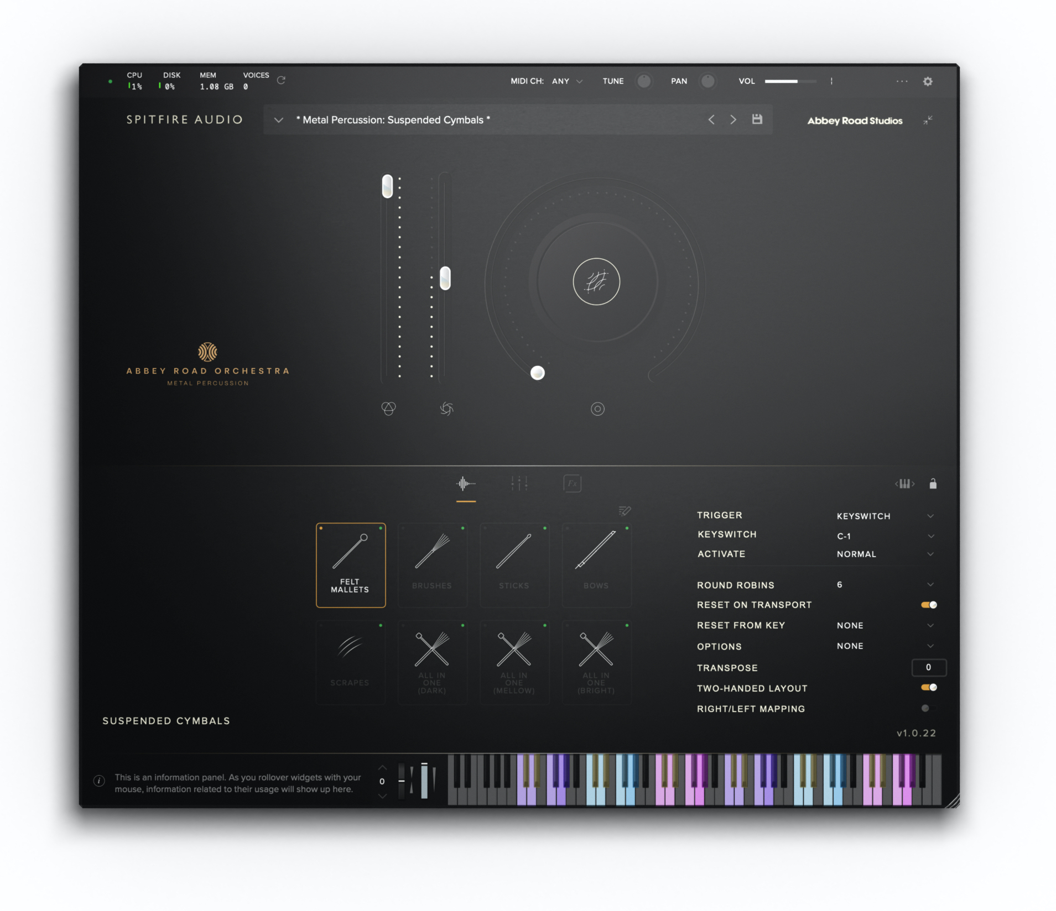Open the Reset From Key dropdown
This screenshot has height=911, width=1056.
885,625
